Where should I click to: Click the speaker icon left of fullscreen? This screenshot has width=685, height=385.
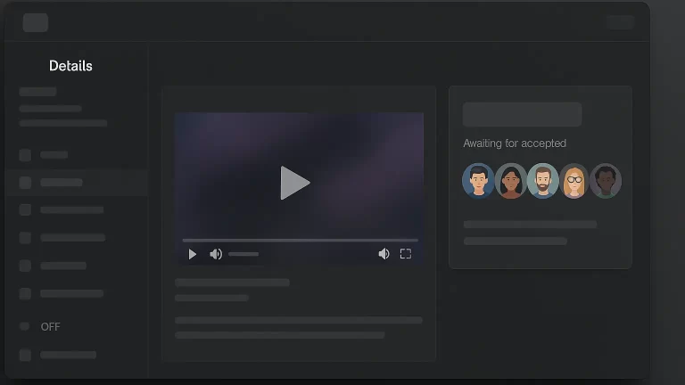tap(384, 254)
